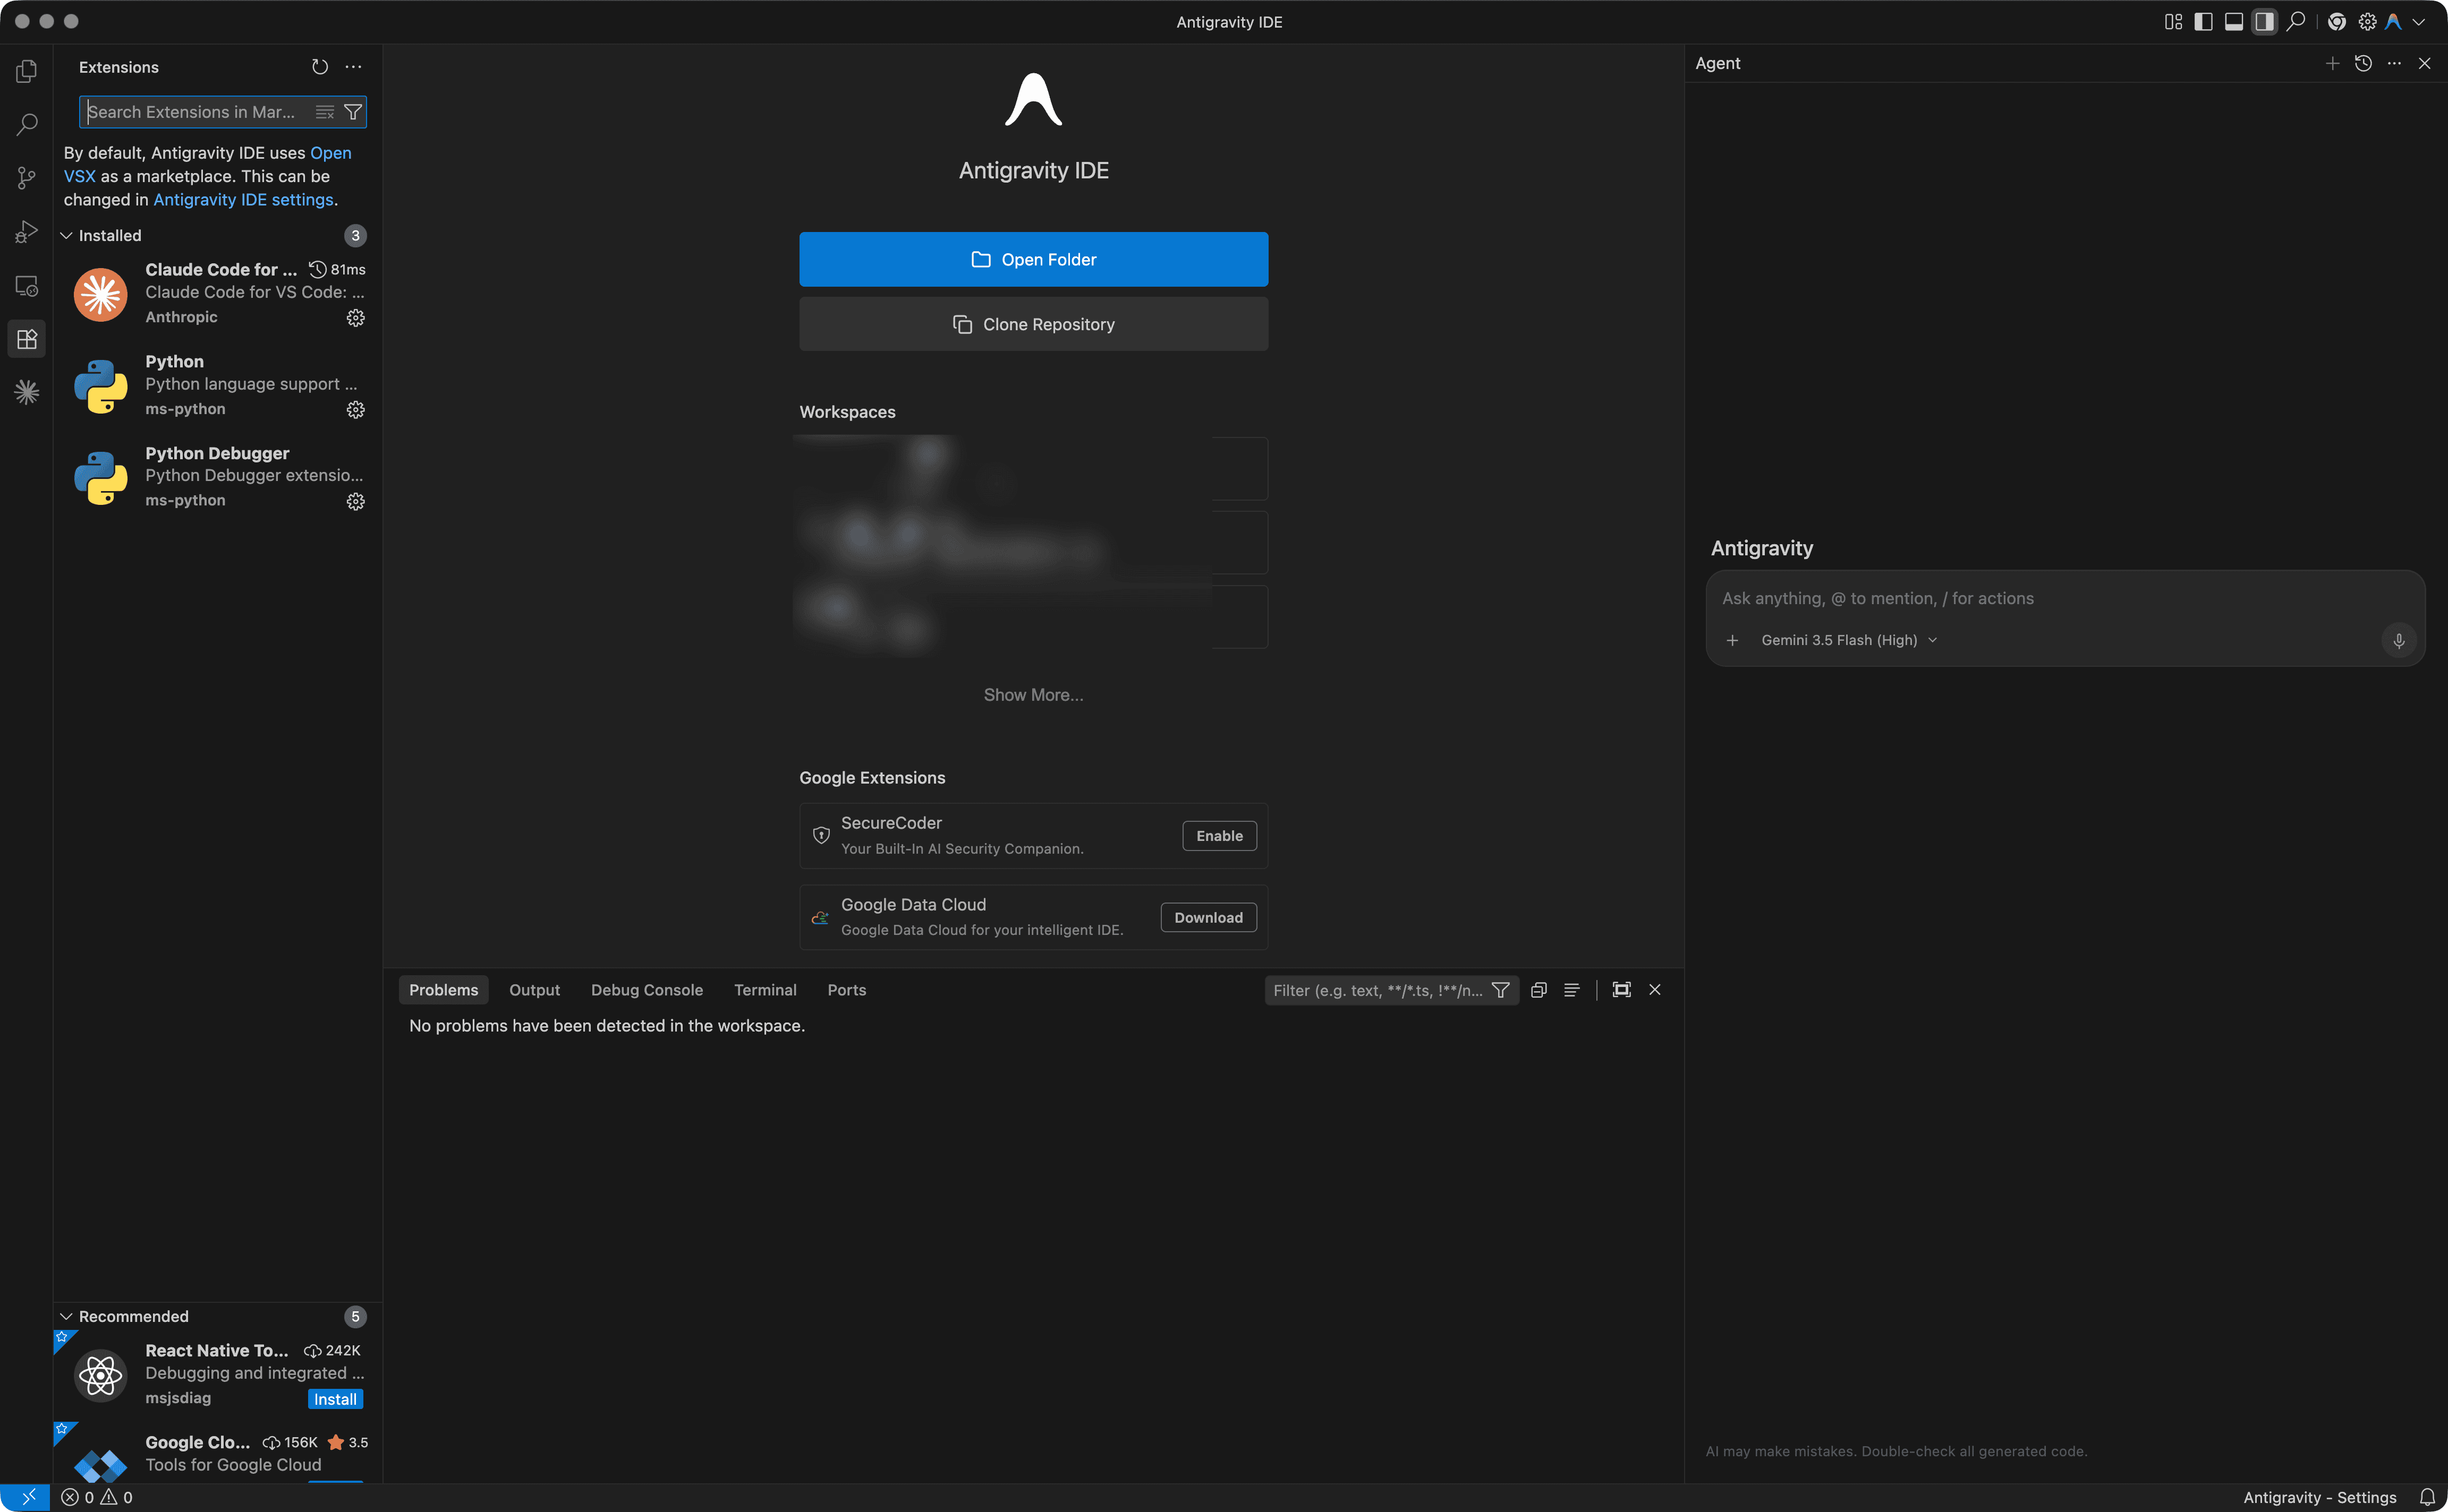Open title bar magnifier search icon
This screenshot has height=1512, width=2448.
pyautogui.click(x=2296, y=21)
